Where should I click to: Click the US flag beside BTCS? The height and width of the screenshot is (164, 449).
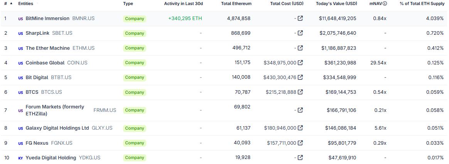(20, 92)
